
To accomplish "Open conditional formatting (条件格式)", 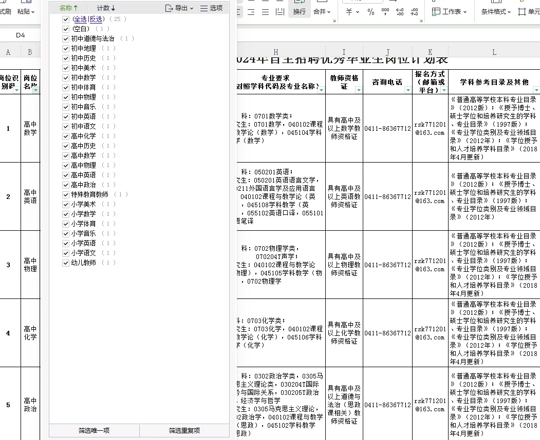I will (494, 12).
